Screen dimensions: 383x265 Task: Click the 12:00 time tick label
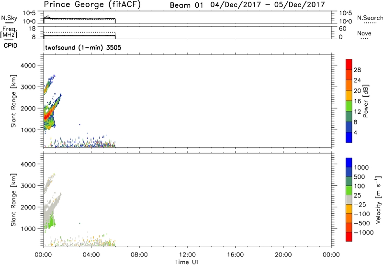click(187, 255)
